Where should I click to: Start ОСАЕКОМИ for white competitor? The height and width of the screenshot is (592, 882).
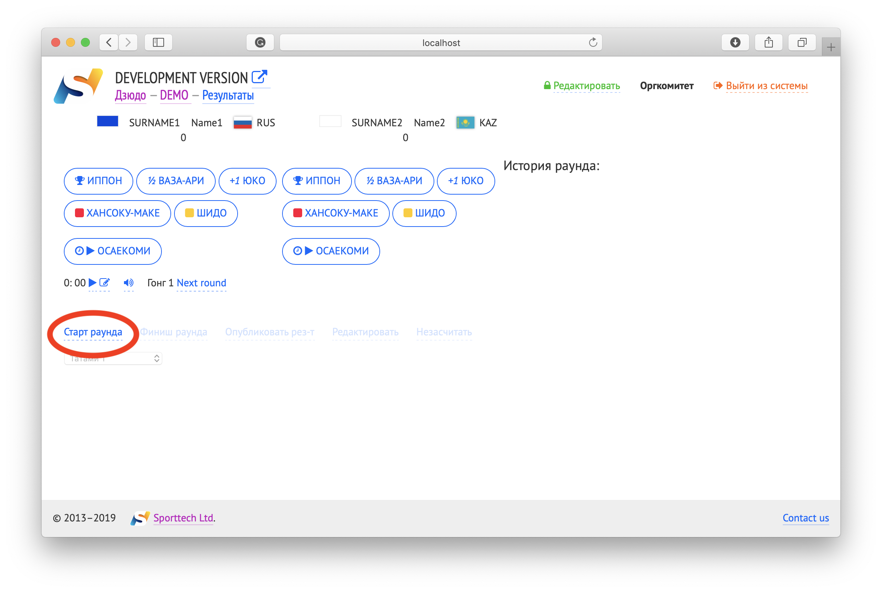(331, 251)
